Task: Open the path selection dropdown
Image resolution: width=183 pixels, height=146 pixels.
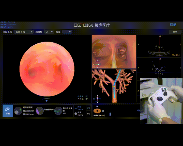Action: point(67,32)
